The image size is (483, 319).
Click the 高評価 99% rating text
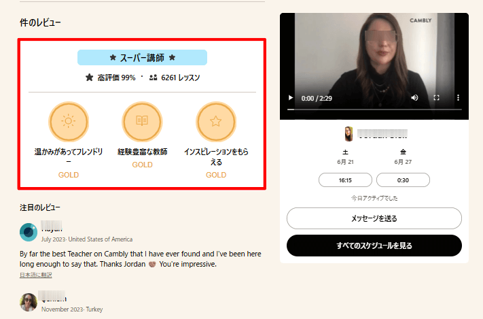click(x=116, y=78)
